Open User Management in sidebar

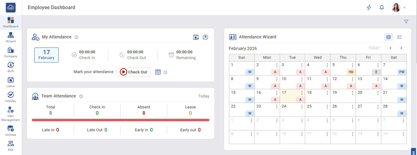click(11, 114)
